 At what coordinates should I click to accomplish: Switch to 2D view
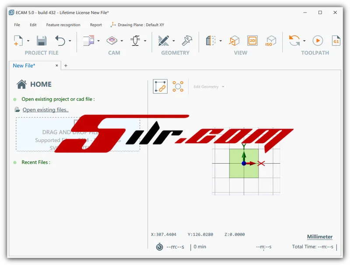coord(252,41)
